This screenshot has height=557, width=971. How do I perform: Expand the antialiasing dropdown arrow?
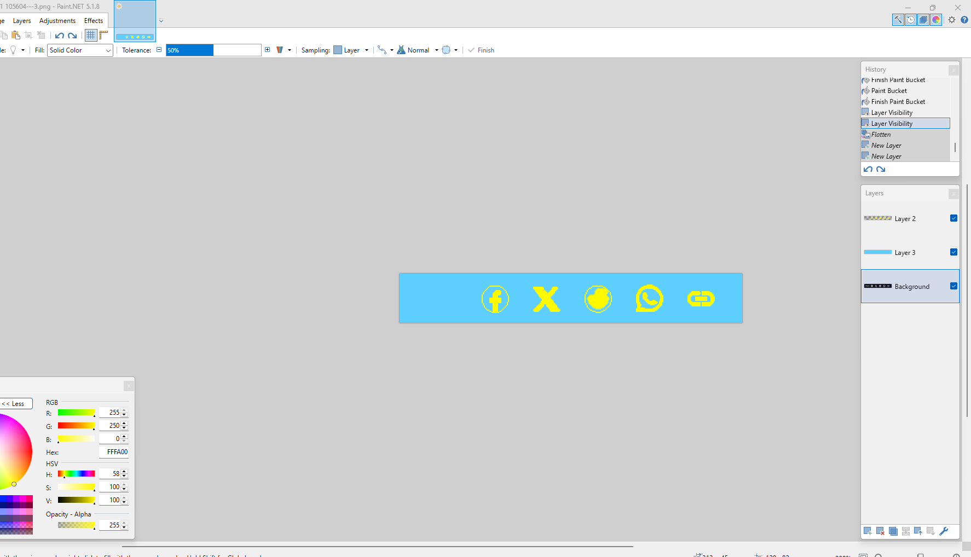[x=392, y=50]
